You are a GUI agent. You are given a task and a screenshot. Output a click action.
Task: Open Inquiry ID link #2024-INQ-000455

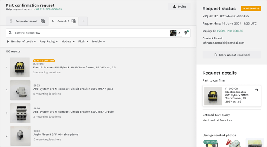tap(230, 31)
